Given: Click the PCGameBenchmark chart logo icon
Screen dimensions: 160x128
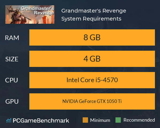Looking at the screenshot, I should [9, 121].
